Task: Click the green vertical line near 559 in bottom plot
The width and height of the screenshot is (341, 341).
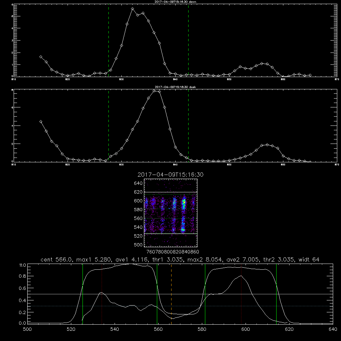Action: coord(157,294)
